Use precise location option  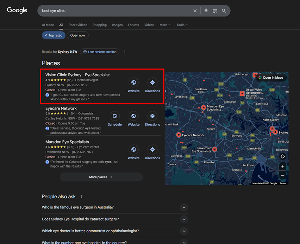100,52
